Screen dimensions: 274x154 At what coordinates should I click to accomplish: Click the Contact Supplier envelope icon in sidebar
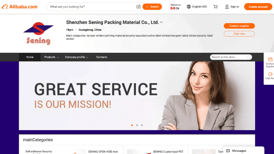(x=270, y=60)
